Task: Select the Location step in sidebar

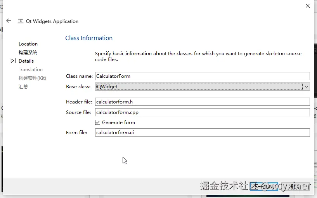Action: click(28, 44)
